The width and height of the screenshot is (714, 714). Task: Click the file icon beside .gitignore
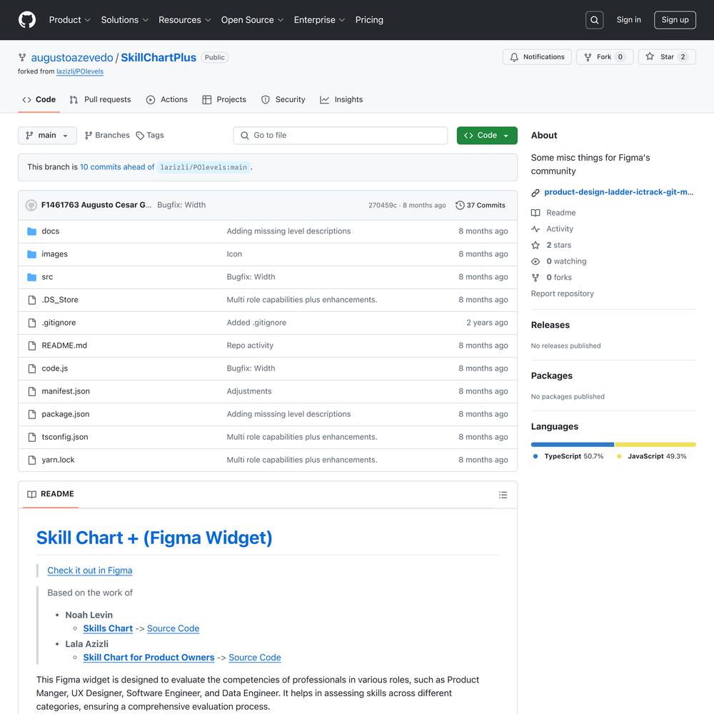click(32, 323)
